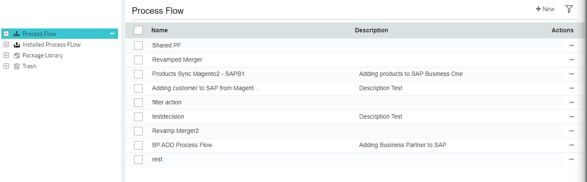This screenshot has width=587, height=182.
Task: Check the box for Shared PF
Action: coord(138,45)
